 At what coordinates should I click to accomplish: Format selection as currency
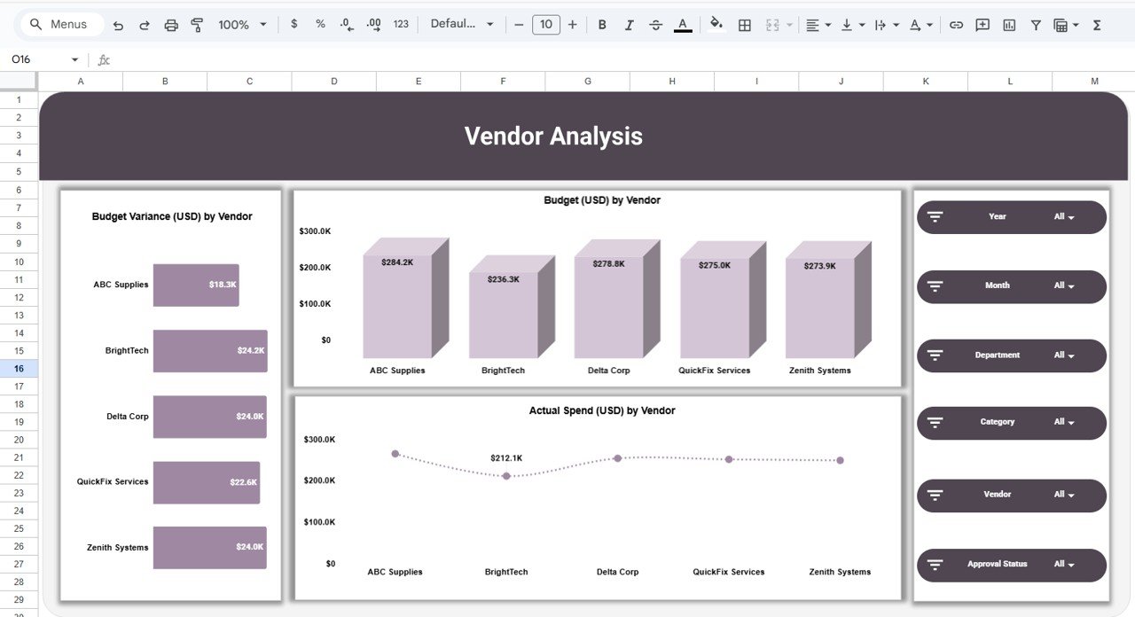[294, 24]
